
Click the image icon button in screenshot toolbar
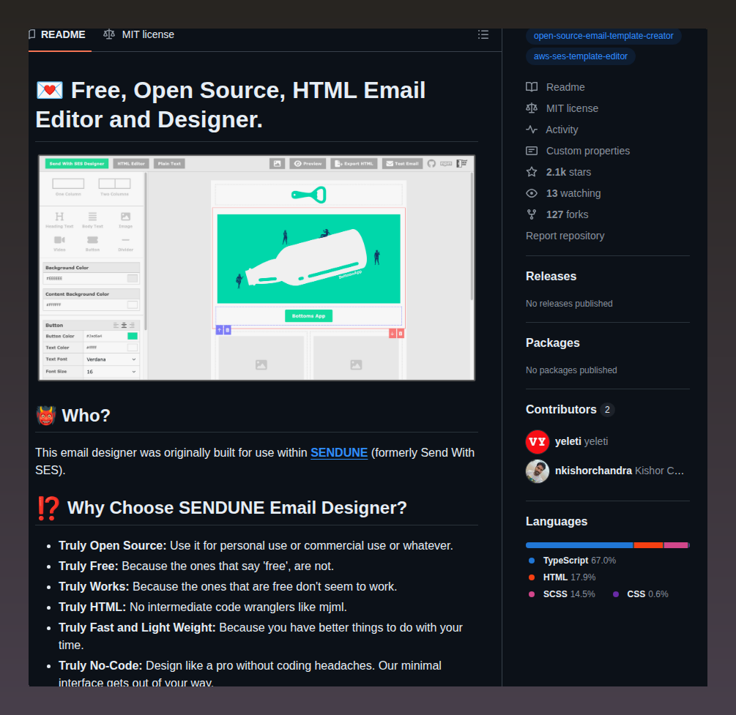click(x=277, y=164)
